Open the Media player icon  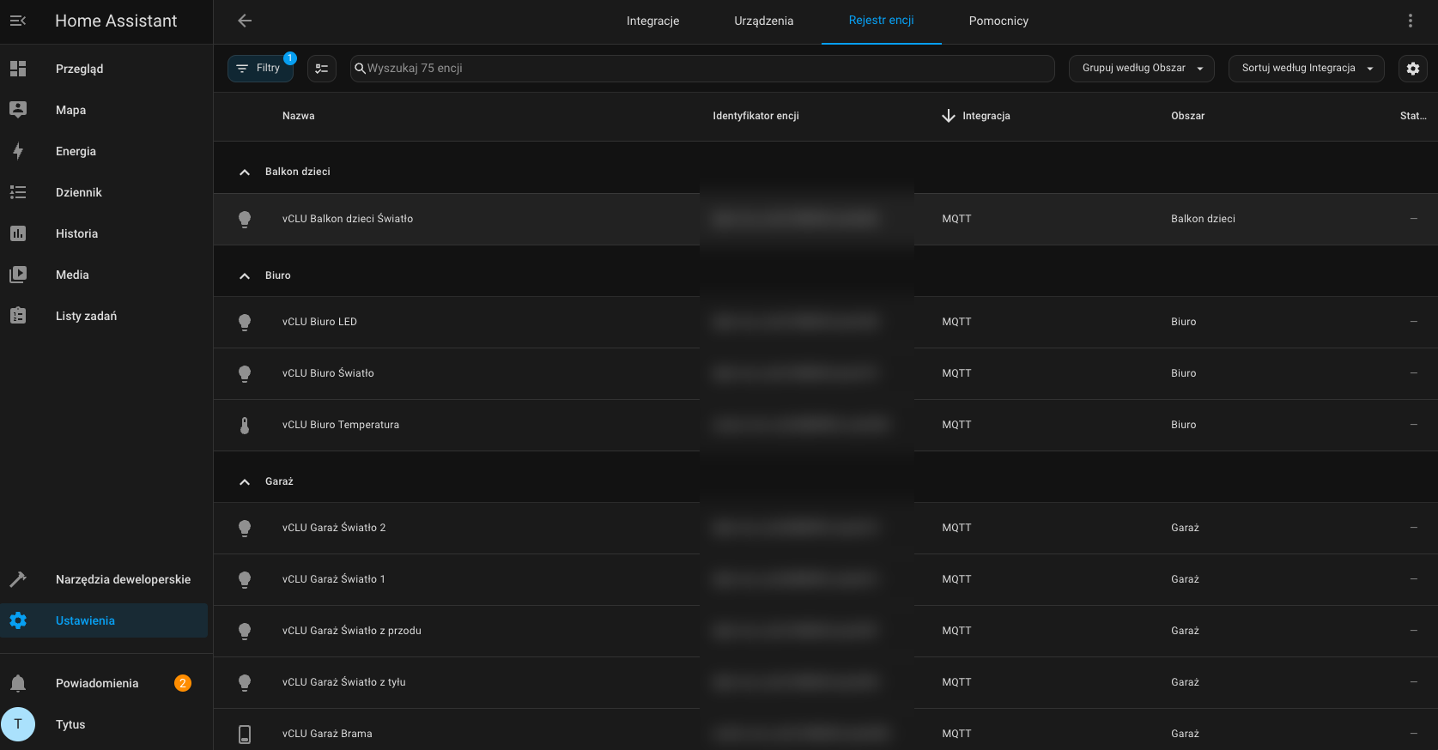coord(18,275)
